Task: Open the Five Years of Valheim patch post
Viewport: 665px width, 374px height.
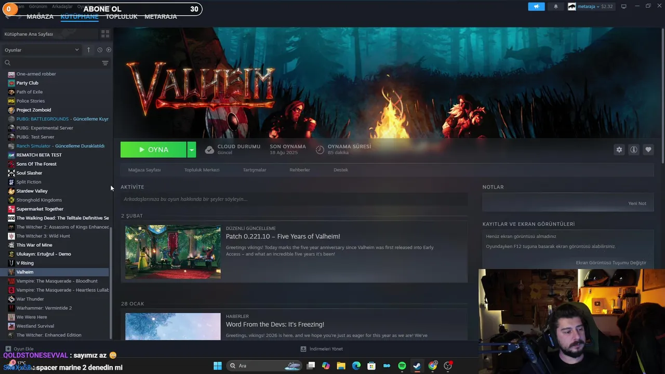Action: click(283, 236)
